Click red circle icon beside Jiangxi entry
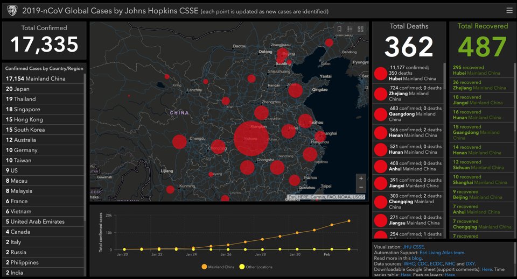 (x=381, y=183)
